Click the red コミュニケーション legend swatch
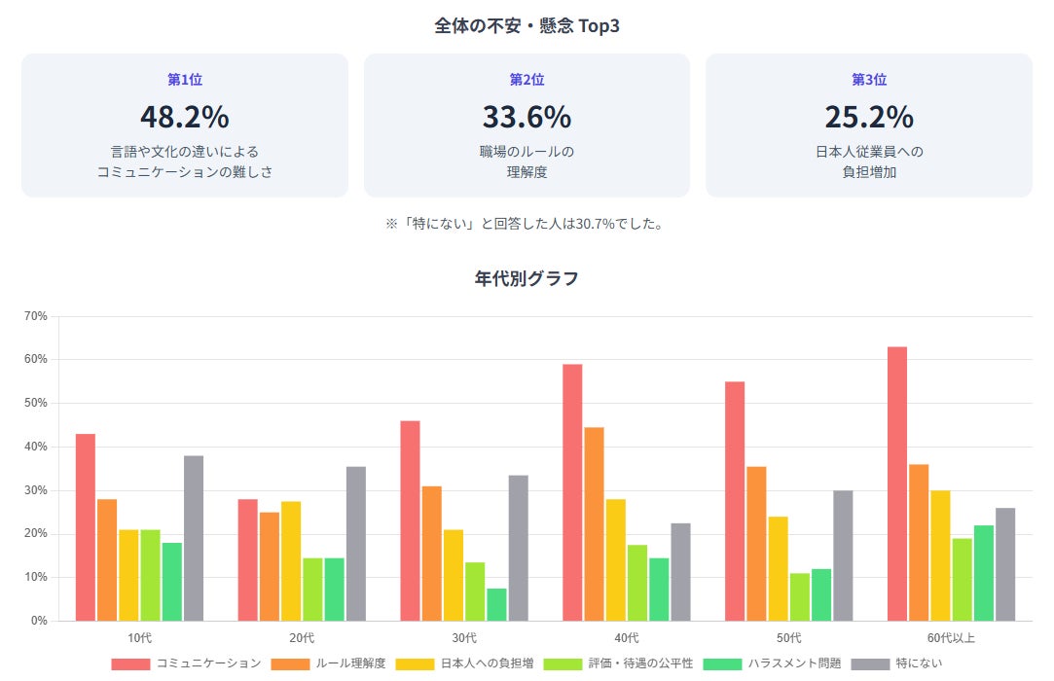The width and height of the screenshot is (1054, 681). 130,663
